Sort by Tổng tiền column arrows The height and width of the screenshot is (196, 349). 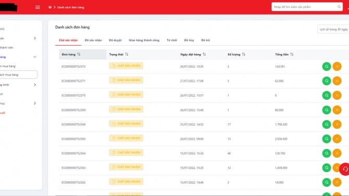pos(292,54)
